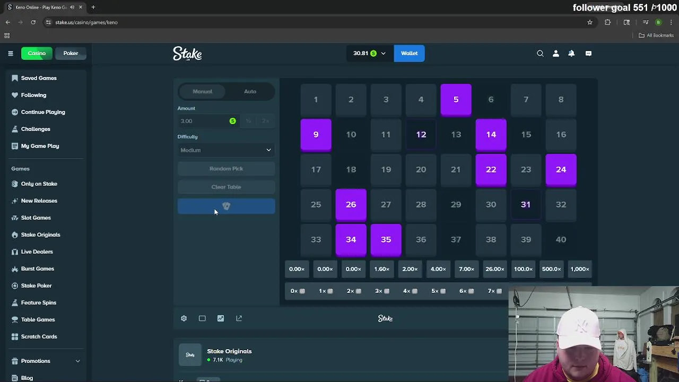Open the Wallet
The image size is (679, 382).
coord(409,53)
